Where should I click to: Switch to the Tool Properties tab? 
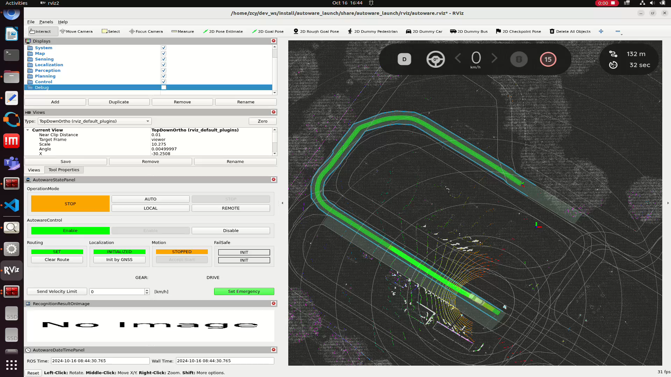tap(64, 170)
